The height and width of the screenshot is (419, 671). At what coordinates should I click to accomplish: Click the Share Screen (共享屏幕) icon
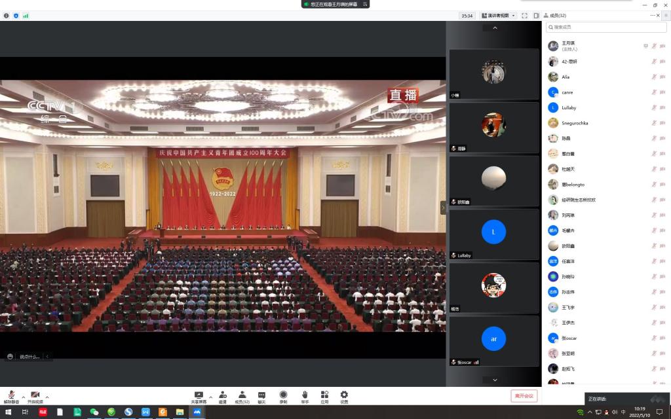[x=198, y=395]
